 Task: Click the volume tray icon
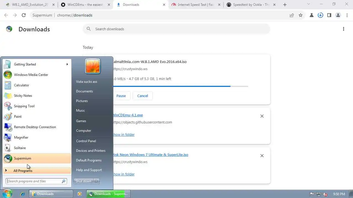(325, 194)
